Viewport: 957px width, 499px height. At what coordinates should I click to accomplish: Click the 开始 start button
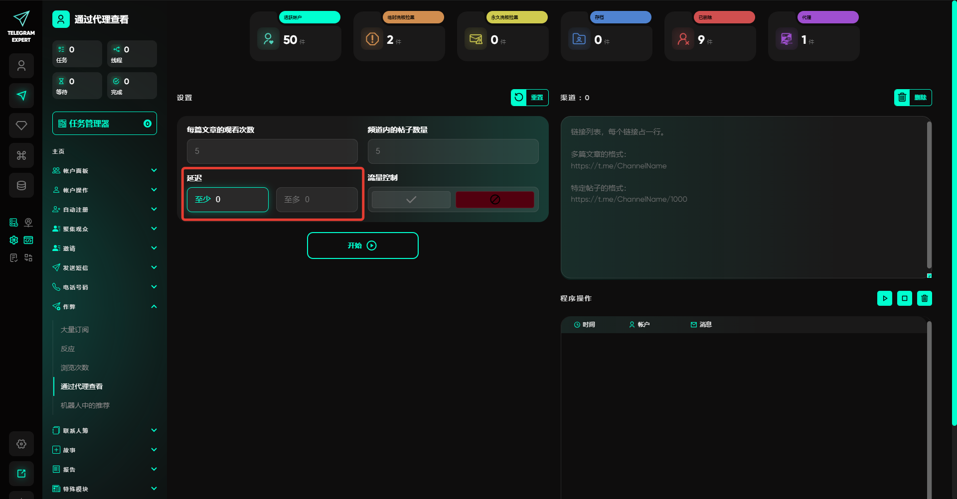click(x=362, y=246)
